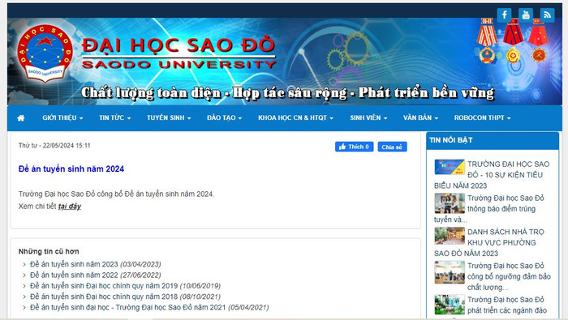Screen dimensions: 568x320
Task: Open Đề án tuyển sinh năm 2022 link
Action: pos(74,275)
